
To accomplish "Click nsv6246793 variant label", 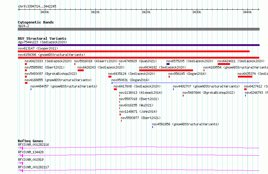I will pos(256,93).
